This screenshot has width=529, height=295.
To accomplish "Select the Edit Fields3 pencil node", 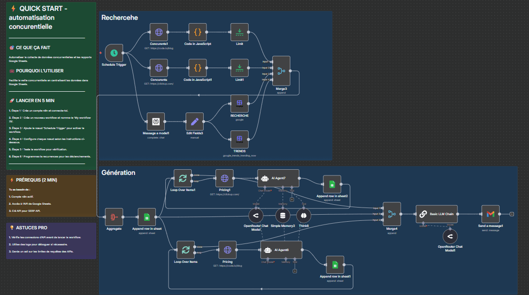I will tap(194, 121).
